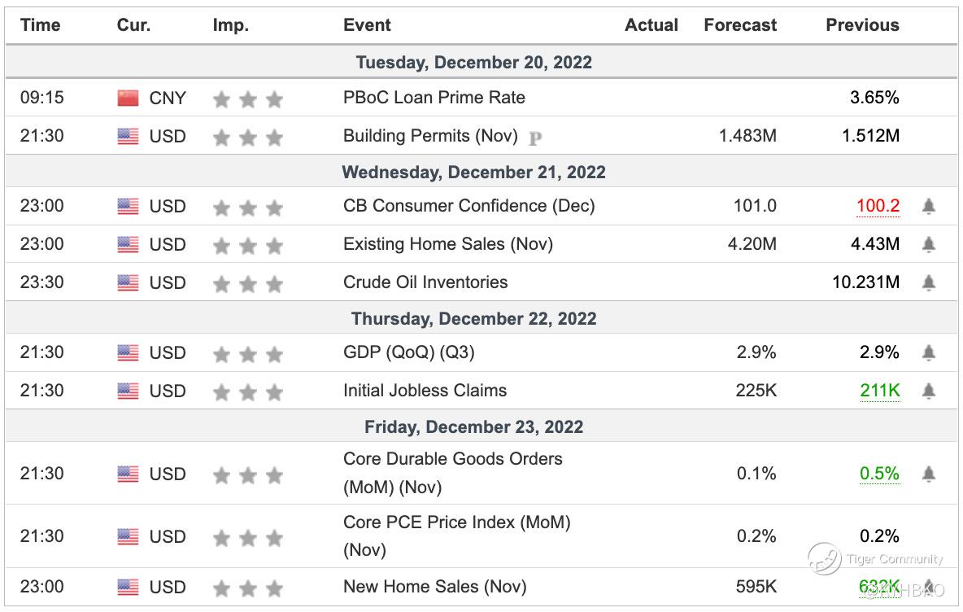Screen dimensions: 963x612
Task: Click the bell next to Initial Jobless Claims
Action: coord(928,391)
